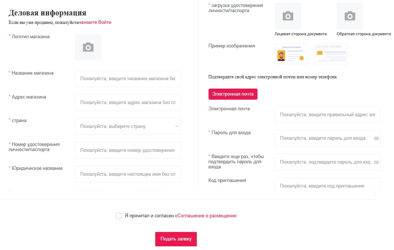The image size is (394, 250).
Task: Focus the ID/passport number field
Action: point(128,150)
